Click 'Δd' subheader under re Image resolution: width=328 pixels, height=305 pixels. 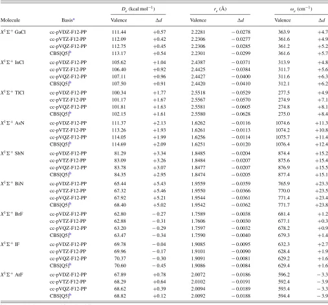(x=241, y=20)
